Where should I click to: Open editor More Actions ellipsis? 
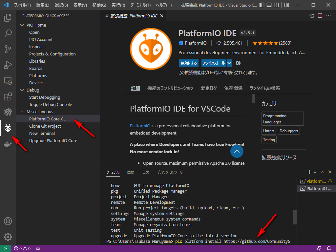click(328, 16)
